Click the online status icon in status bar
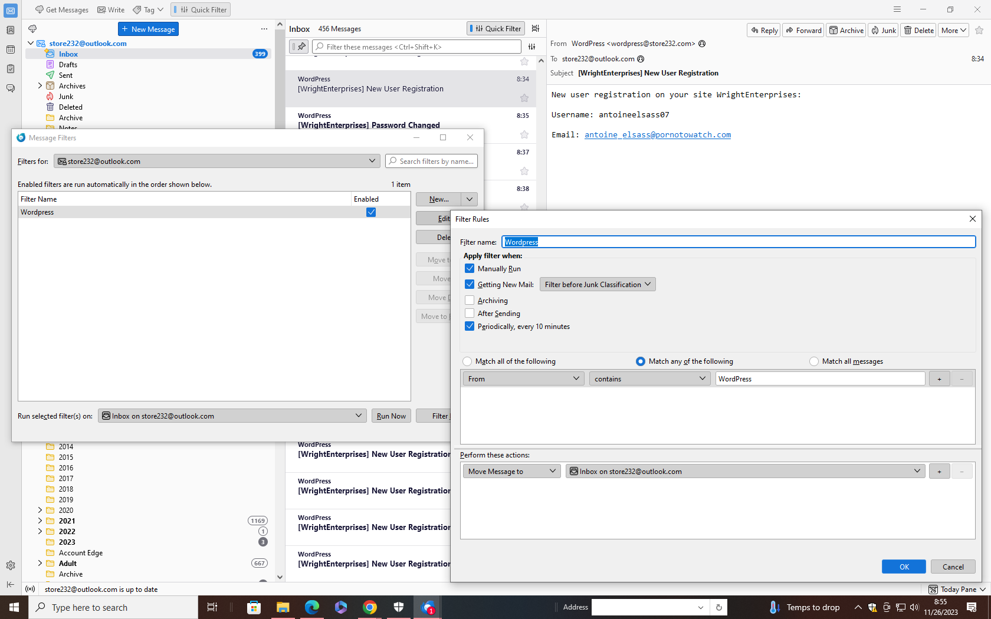 click(x=30, y=589)
